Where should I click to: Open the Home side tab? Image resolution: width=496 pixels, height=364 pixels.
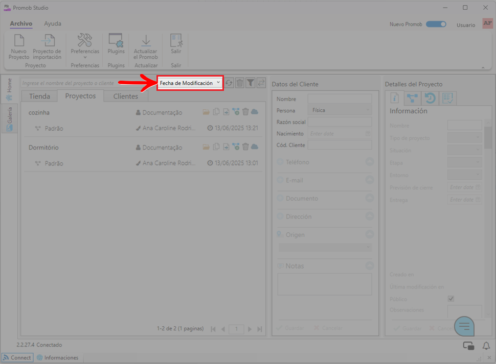(x=9, y=89)
